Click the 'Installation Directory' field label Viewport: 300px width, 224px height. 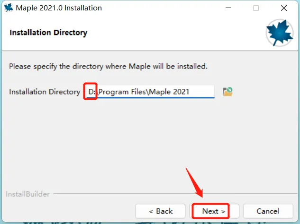point(45,92)
